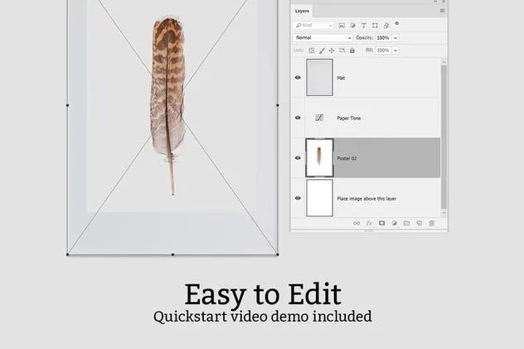This screenshot has width=524, height=349.
Task: Click the lock all padlock icon
Action: [x=352, y=51]
